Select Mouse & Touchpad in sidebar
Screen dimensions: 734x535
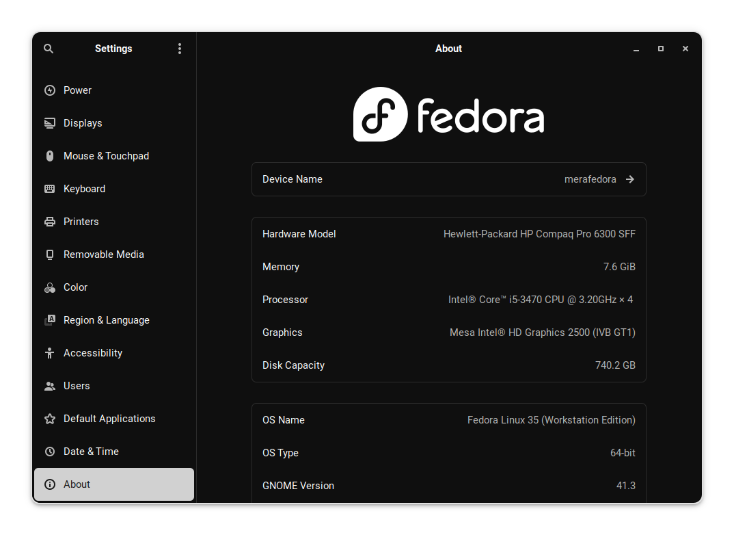[x=114, y=156]
